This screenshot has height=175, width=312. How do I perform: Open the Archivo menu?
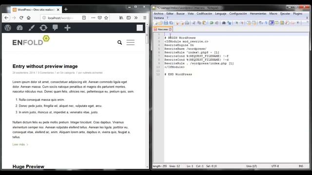(158, 14)
